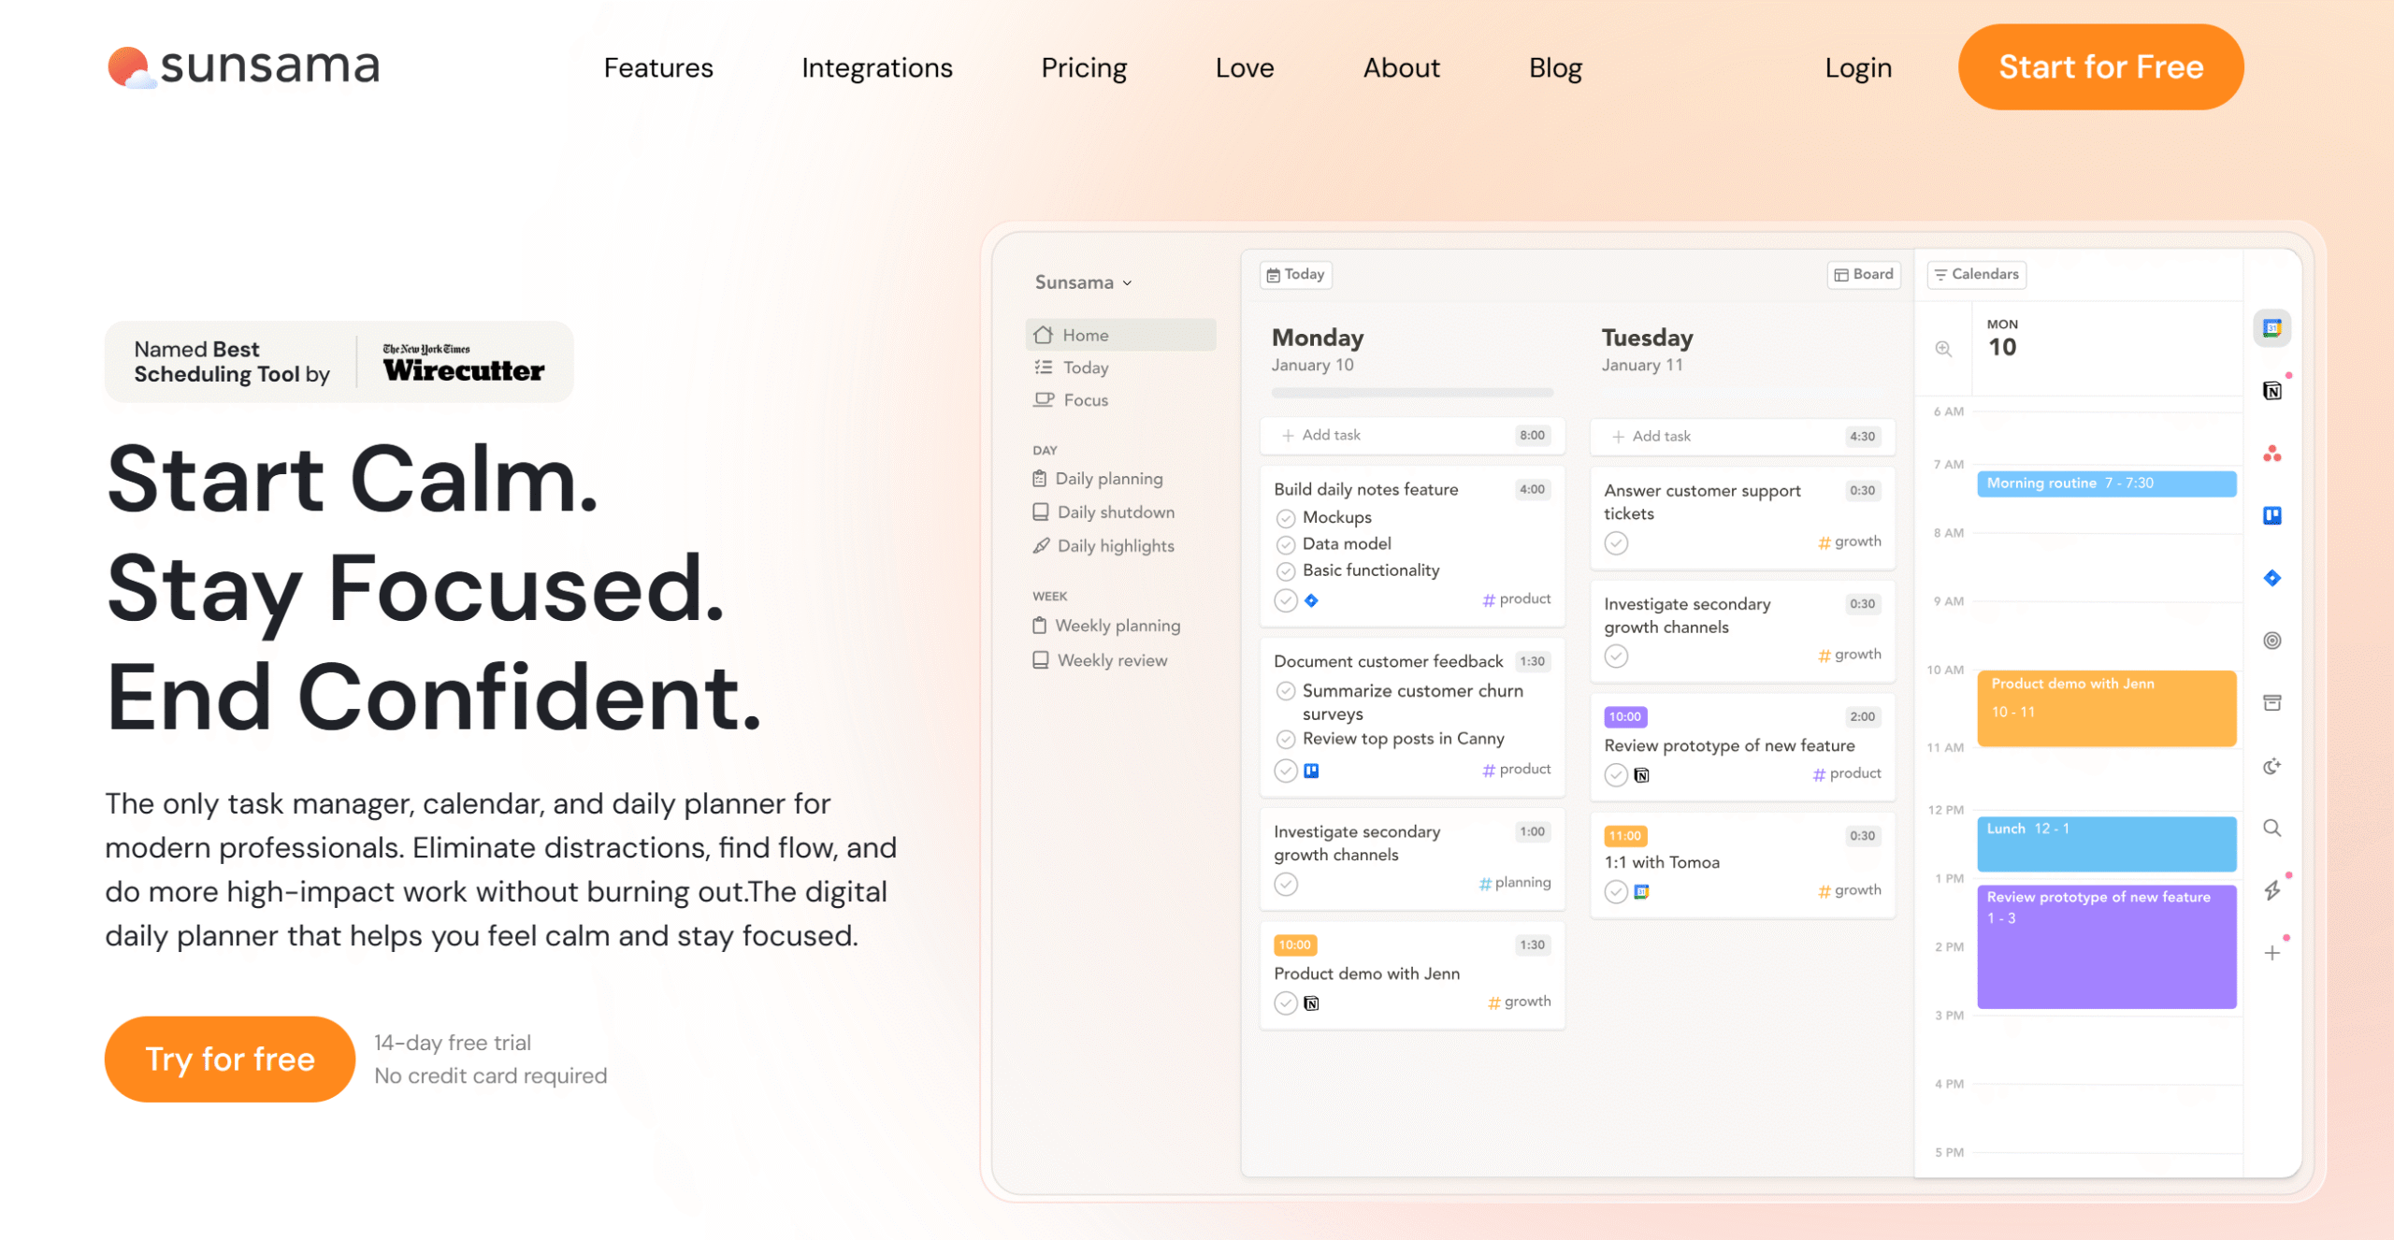Complete Tuesday's Investigate secondary growth channels task
The image size is (2394, 1240).
(1616, 656)
